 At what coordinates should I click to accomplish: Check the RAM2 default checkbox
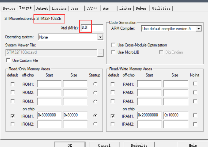click(113, 92)
